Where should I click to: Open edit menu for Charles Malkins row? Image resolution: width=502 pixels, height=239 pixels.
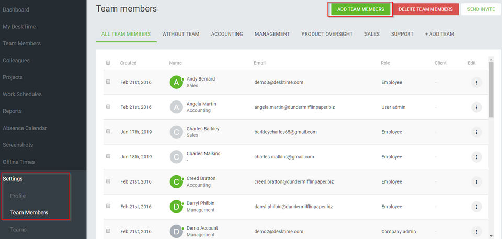point(476,157)
